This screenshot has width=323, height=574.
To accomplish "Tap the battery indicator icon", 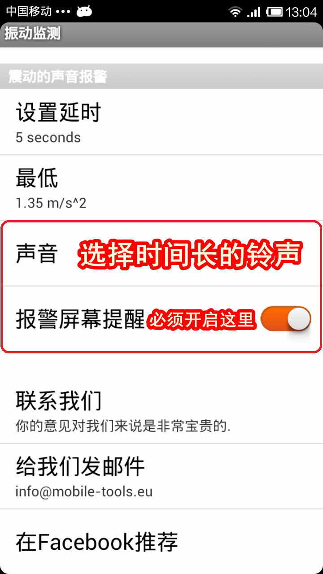I will click(274, 12).
